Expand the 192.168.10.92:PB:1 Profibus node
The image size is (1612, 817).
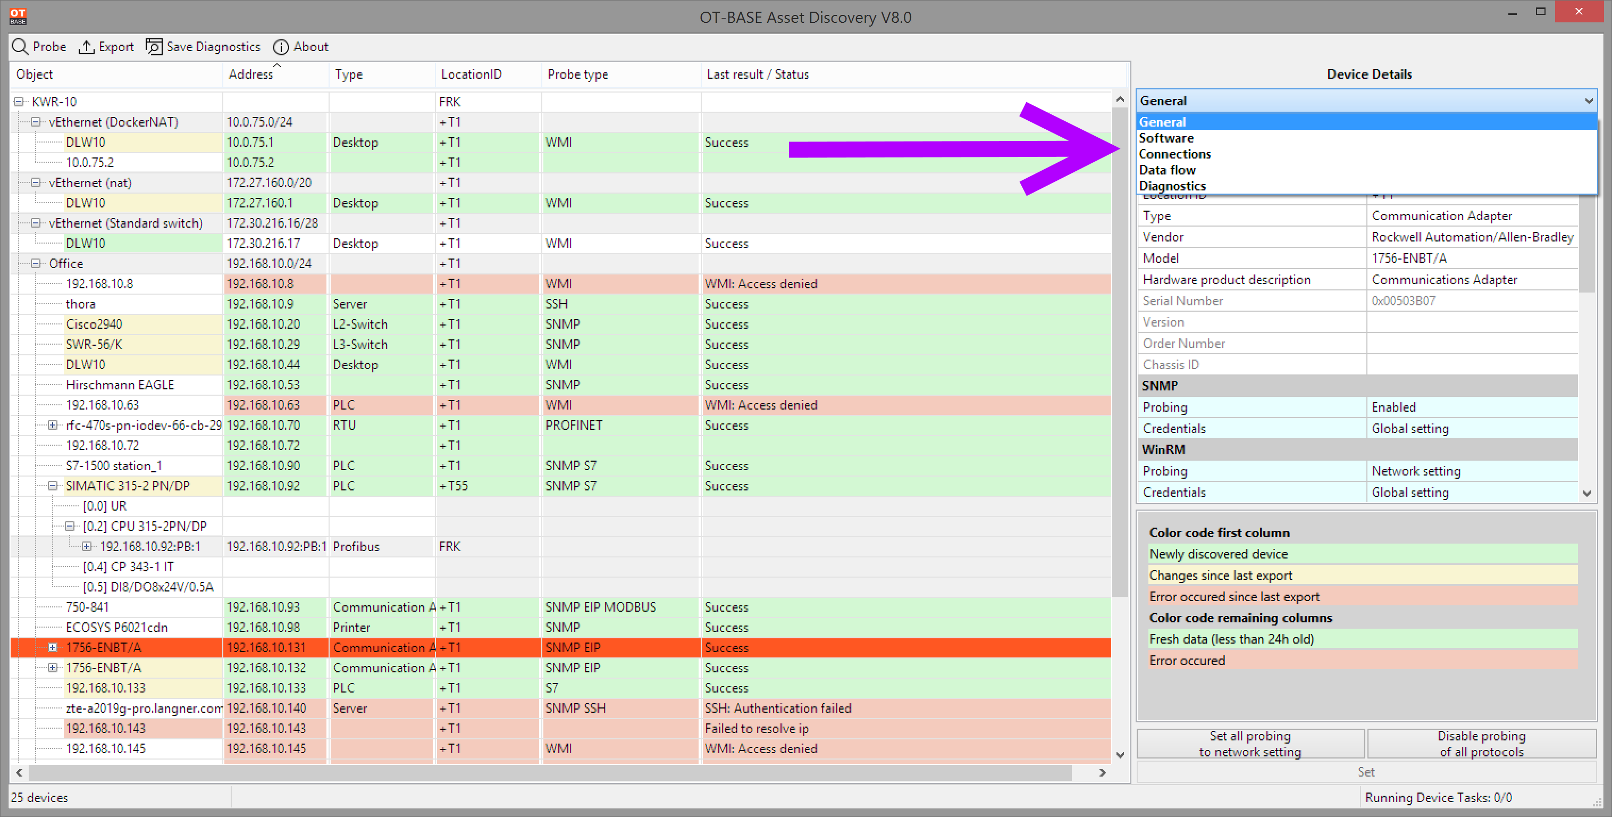tap(87, 547)
